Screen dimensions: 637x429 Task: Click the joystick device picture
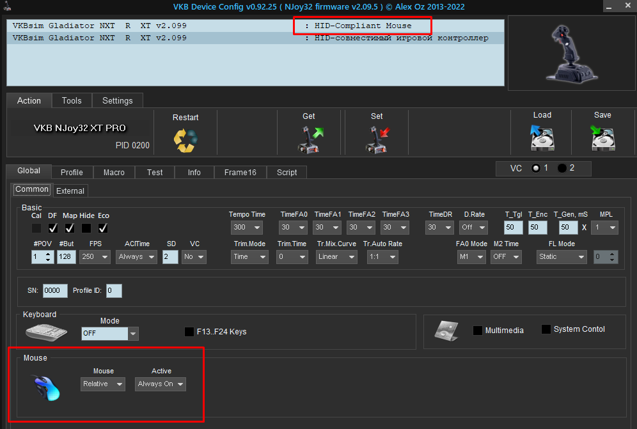pyautogui.click(x=571, y=53)
